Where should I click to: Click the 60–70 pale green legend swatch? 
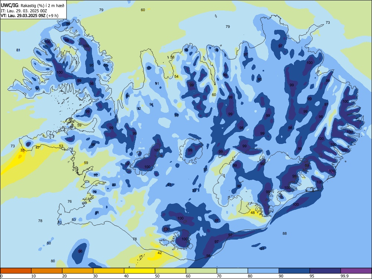click(201, 271)
